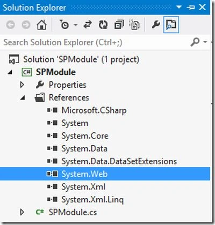Collapse the References node

(23, 97)
